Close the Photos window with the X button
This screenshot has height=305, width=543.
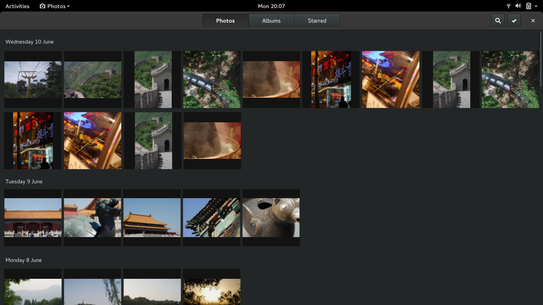pos(533,21)
